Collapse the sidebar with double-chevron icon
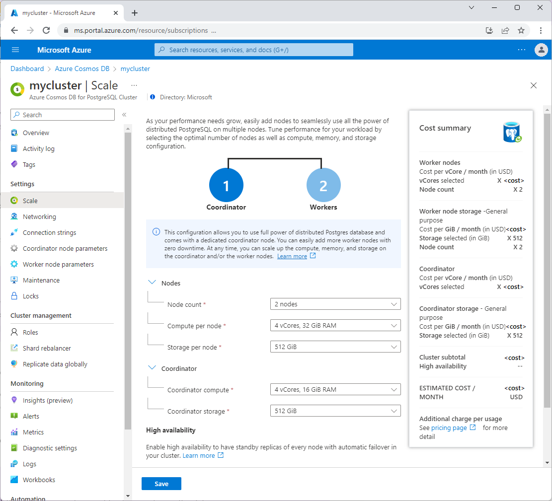The width and height of the screenshot is (552, 501). point(124,115)
